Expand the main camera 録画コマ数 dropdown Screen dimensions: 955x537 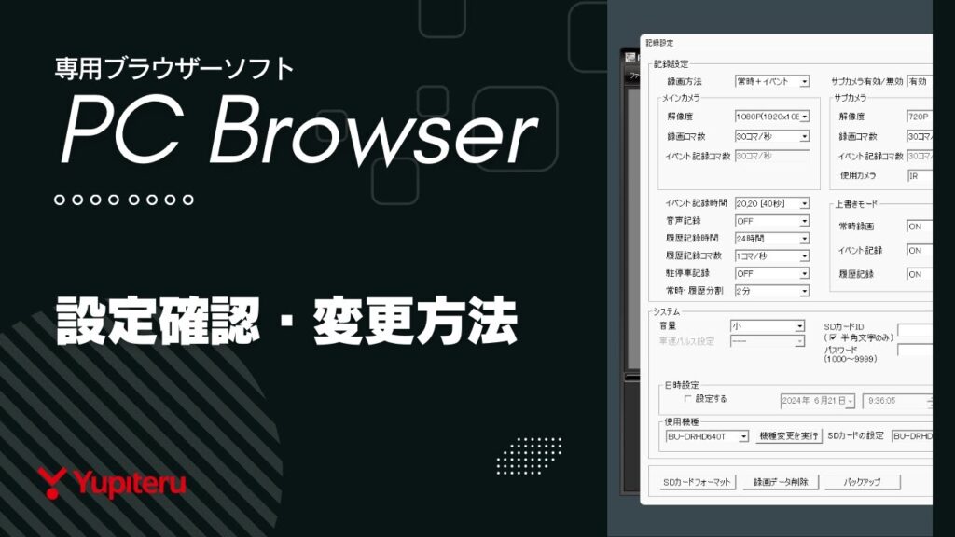tap(772, 136)
